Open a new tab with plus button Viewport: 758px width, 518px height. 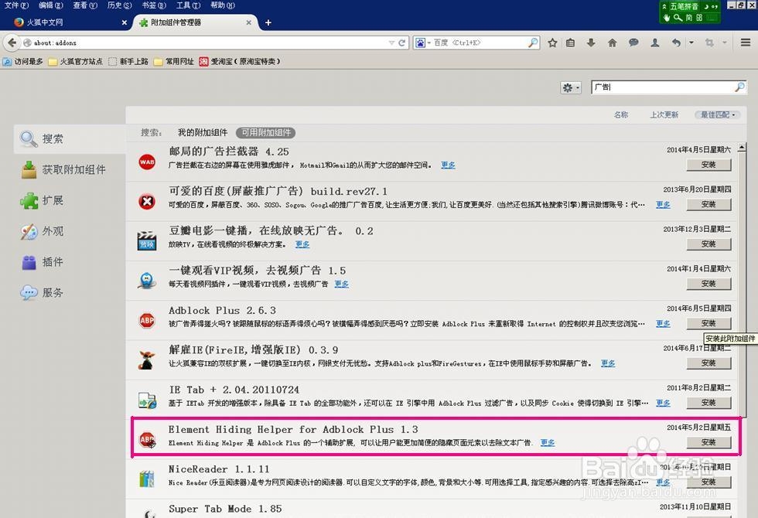point(268,22)
